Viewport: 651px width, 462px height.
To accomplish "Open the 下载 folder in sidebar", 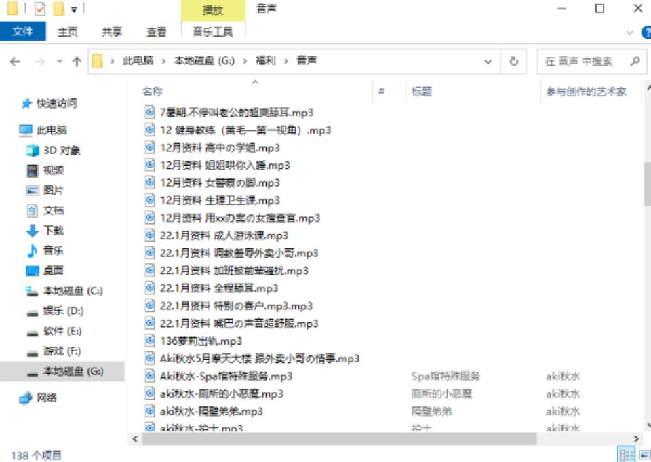I will pyautogui.click(x=45, y=230).
